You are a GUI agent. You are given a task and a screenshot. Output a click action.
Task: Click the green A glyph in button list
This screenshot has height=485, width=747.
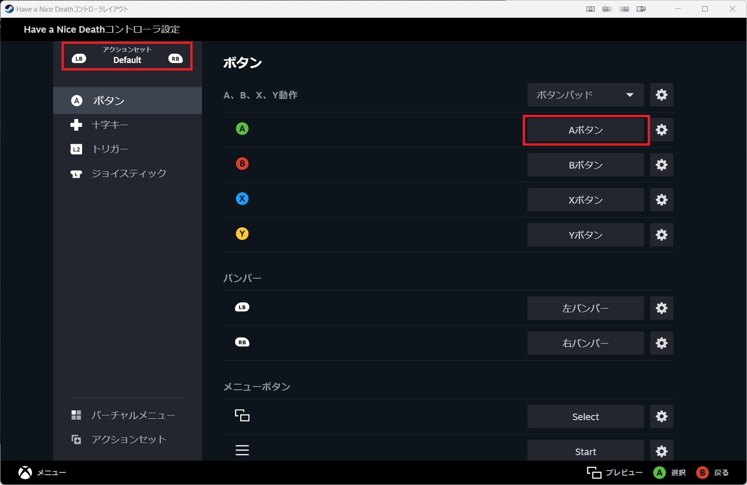[x=242, y=129]
